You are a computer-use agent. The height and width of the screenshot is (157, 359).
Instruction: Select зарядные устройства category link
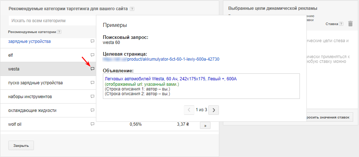click(29, 41)
